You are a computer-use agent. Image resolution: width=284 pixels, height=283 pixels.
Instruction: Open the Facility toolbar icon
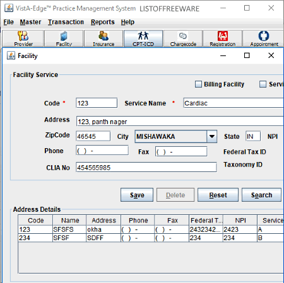coord(64,38)
